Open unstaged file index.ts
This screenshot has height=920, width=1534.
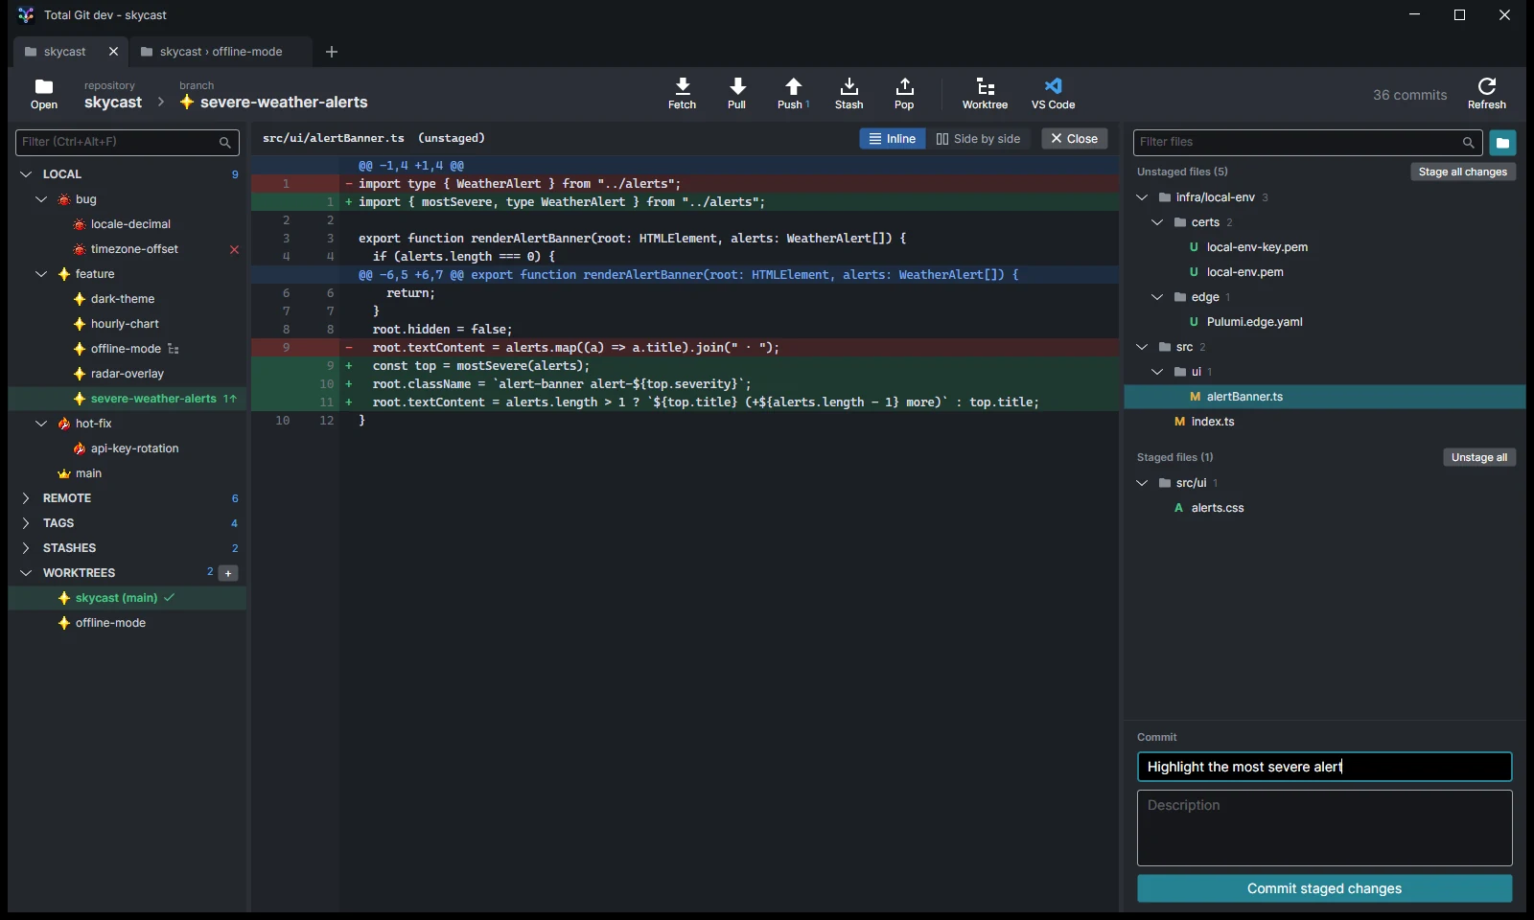[x=1213, y=422]
